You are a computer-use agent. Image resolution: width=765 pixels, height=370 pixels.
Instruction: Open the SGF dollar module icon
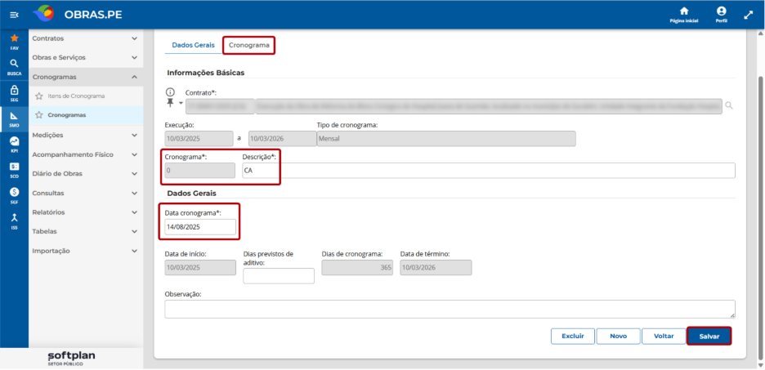click(x=14, y=195)
